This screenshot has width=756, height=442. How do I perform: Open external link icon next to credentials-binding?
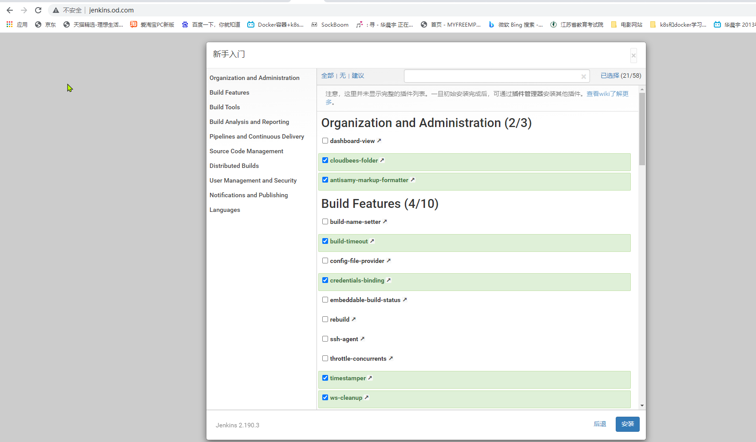(x=388, y=280)
